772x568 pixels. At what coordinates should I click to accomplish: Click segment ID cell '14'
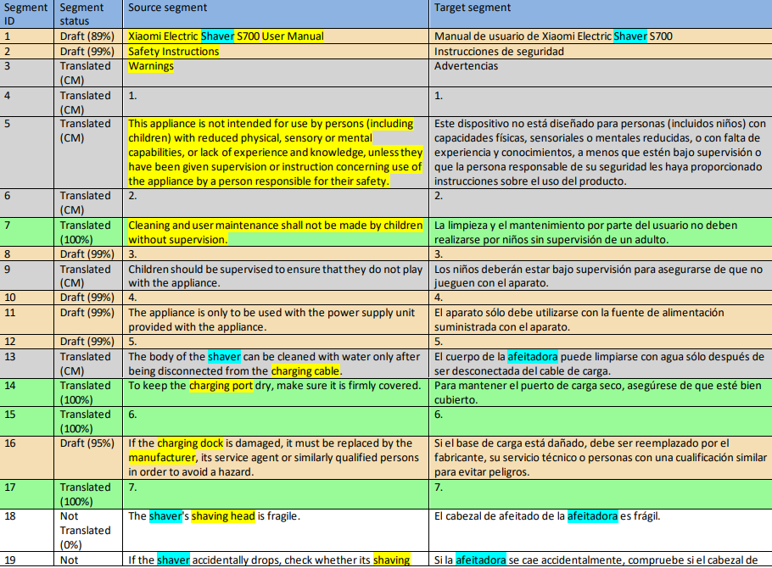click(26, 393)
